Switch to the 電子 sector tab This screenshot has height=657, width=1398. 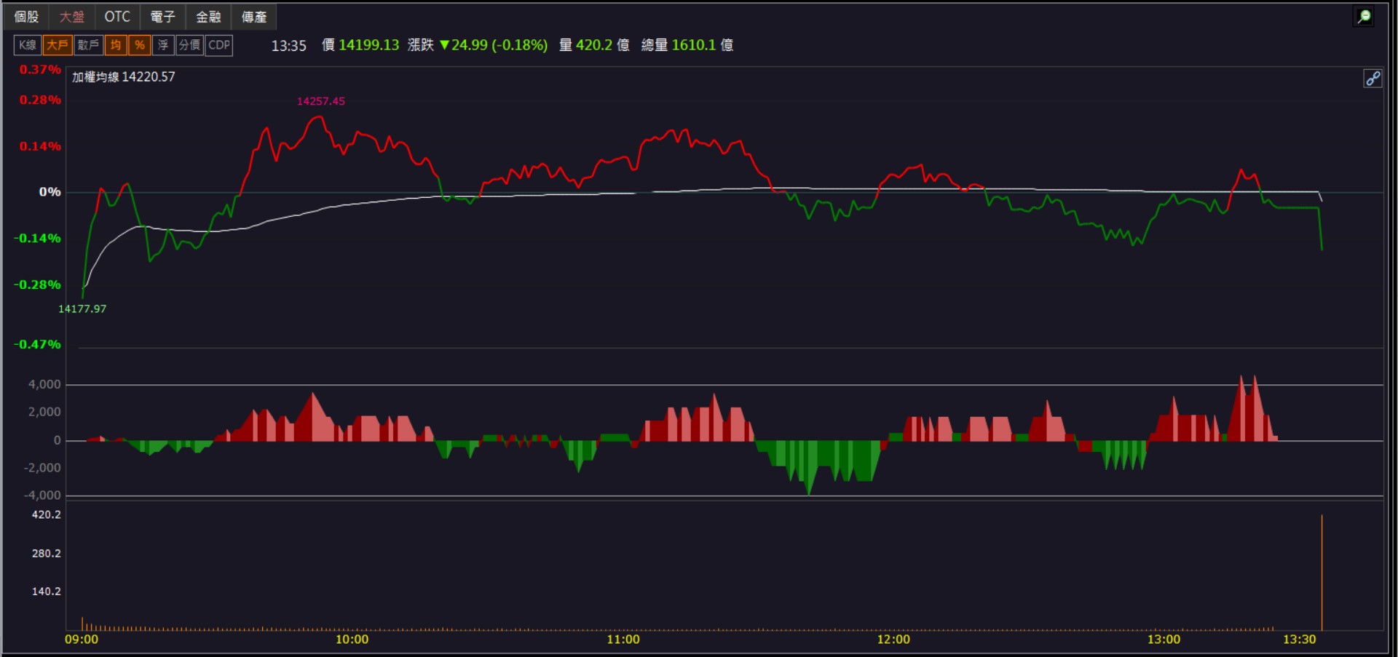click(x=162, y=17)
